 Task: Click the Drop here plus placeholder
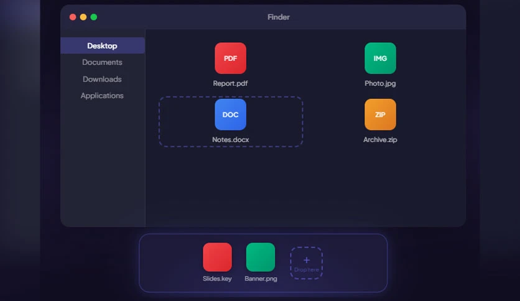coord(307,263)
